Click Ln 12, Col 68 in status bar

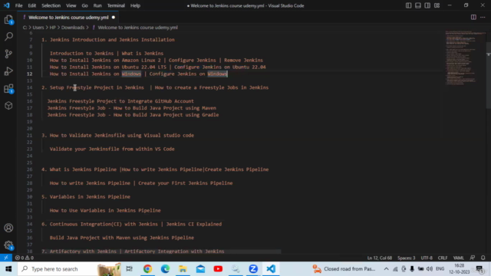coord(380,258)
